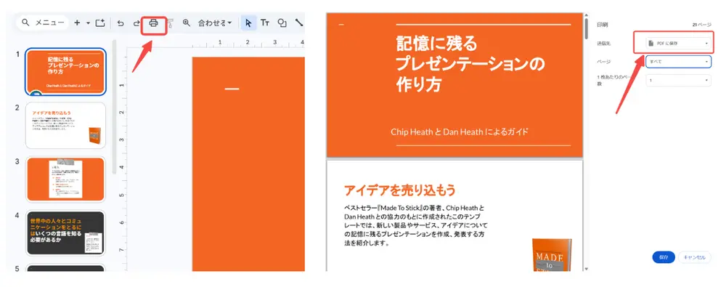Viewport: 726px width, 287px height.
Task: Click the template slide icon with sparkle
Action: tap(100, 23)
